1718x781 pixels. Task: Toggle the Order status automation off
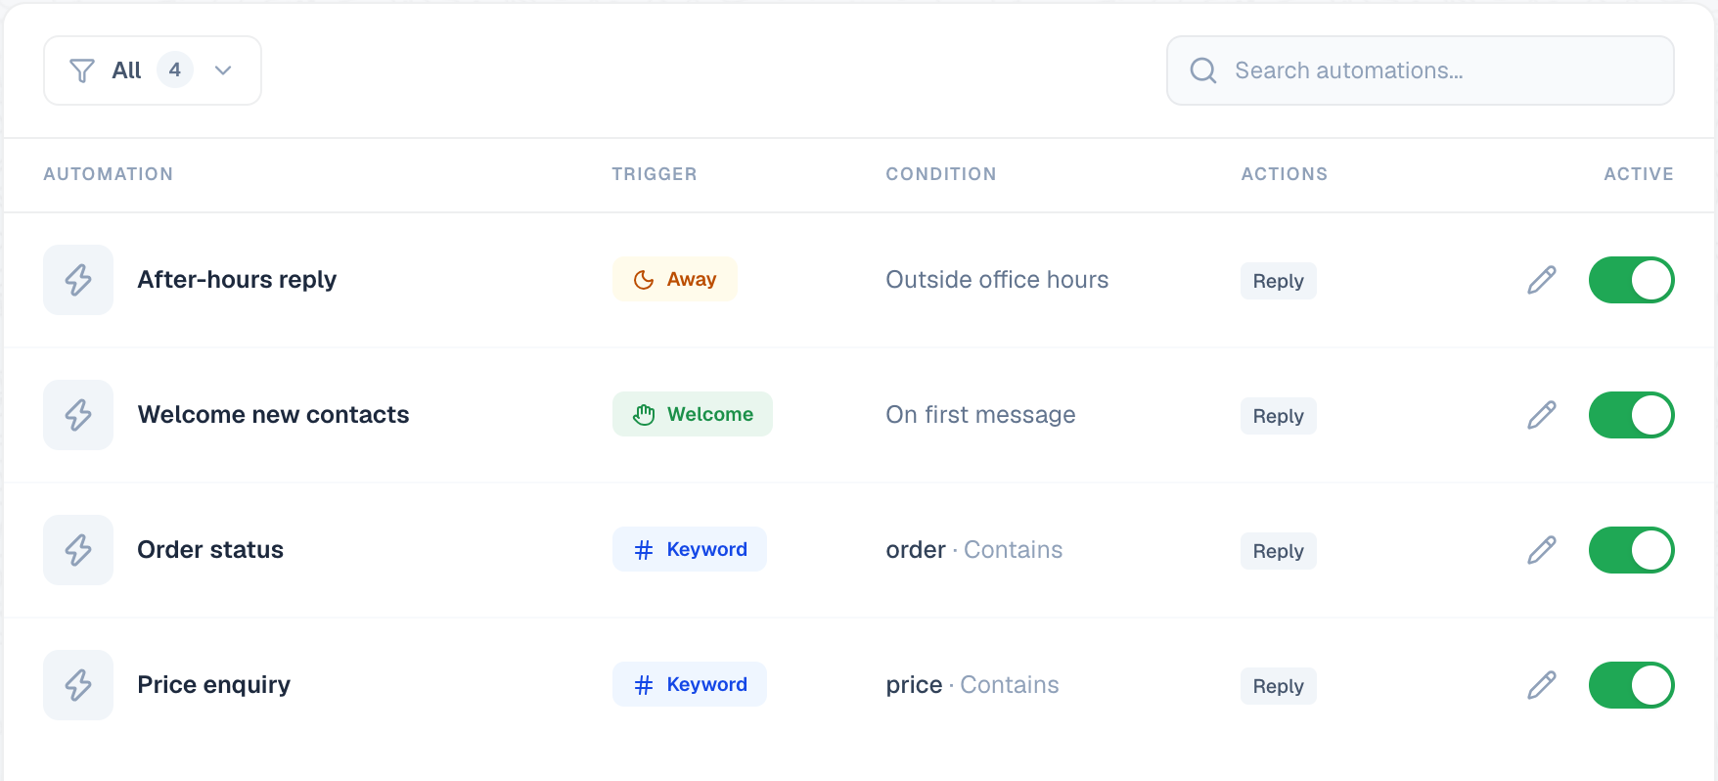coord(1632,550)
